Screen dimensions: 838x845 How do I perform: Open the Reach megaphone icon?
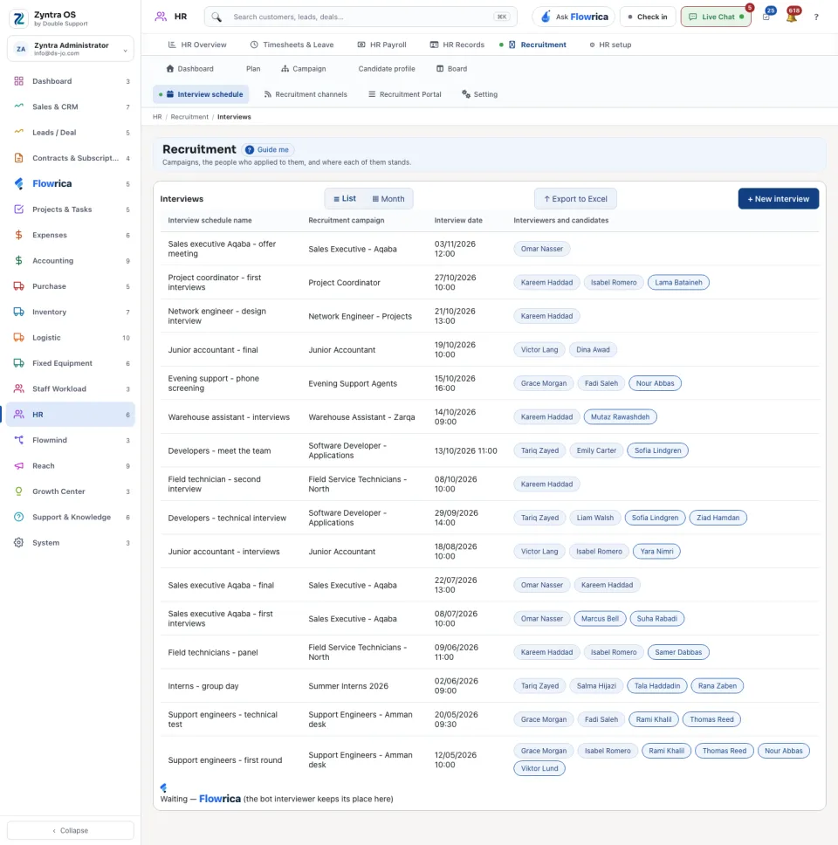[x=19, y=465]
